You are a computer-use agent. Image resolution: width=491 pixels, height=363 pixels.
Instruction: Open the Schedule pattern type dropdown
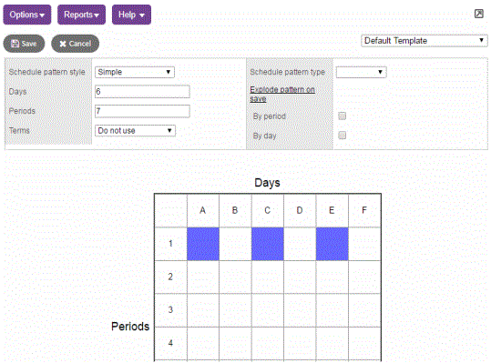point(361,72)
